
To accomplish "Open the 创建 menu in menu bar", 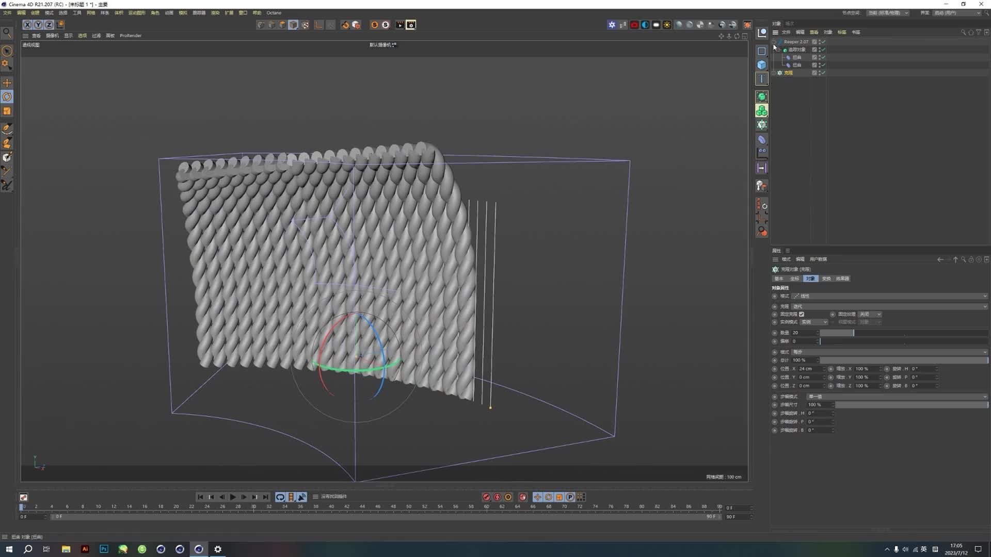I will 35,13.
